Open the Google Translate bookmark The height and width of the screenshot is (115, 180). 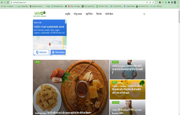pos(129,6)
